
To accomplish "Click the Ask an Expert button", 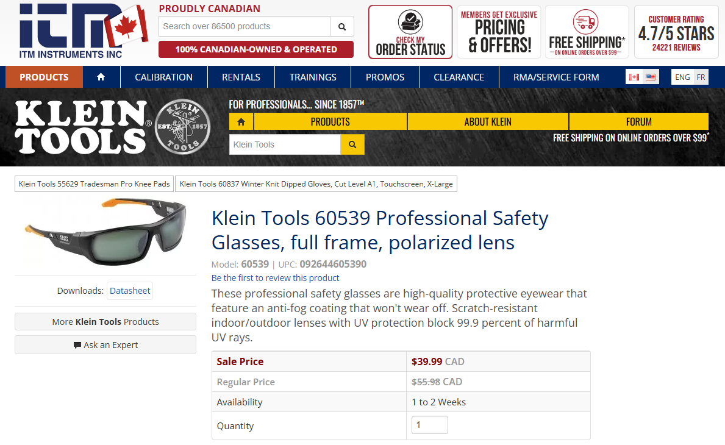I will click(105, 345).
